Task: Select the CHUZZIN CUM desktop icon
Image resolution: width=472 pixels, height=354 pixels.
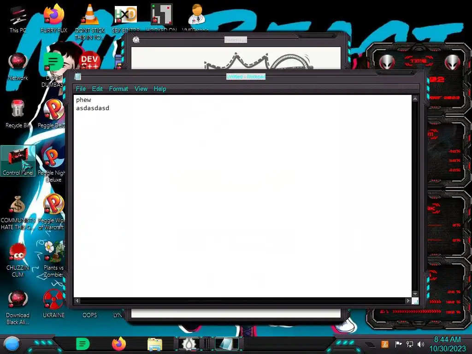Action: click(18, 260)
